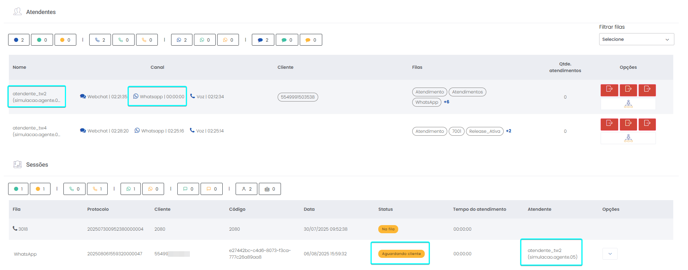Image resolution: width=688 pixels, height=270 pixels.
Task: Expand the +6 extra queues for atendente_tw2
Action: point(446,102)
